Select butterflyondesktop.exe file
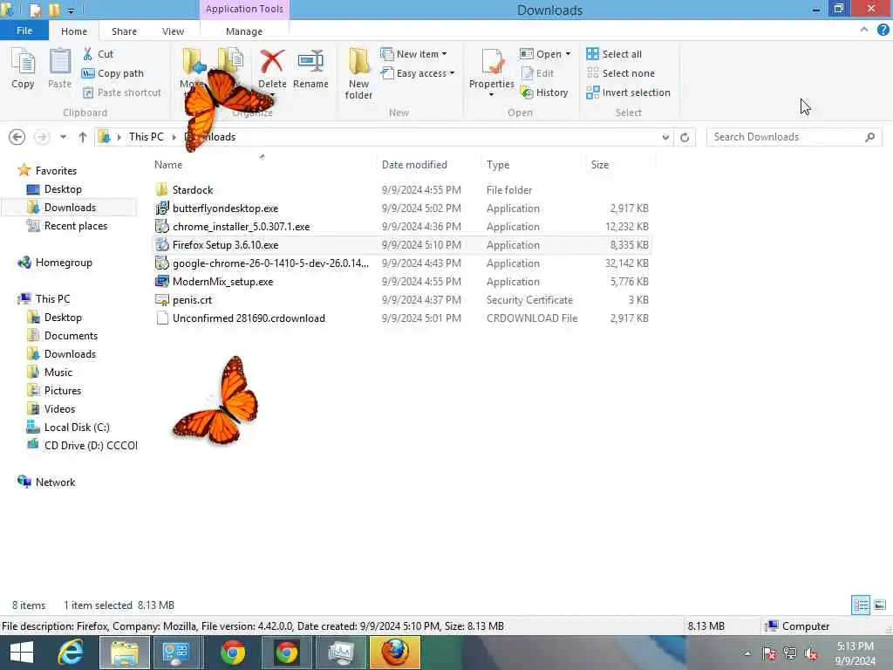 point(402,208)
